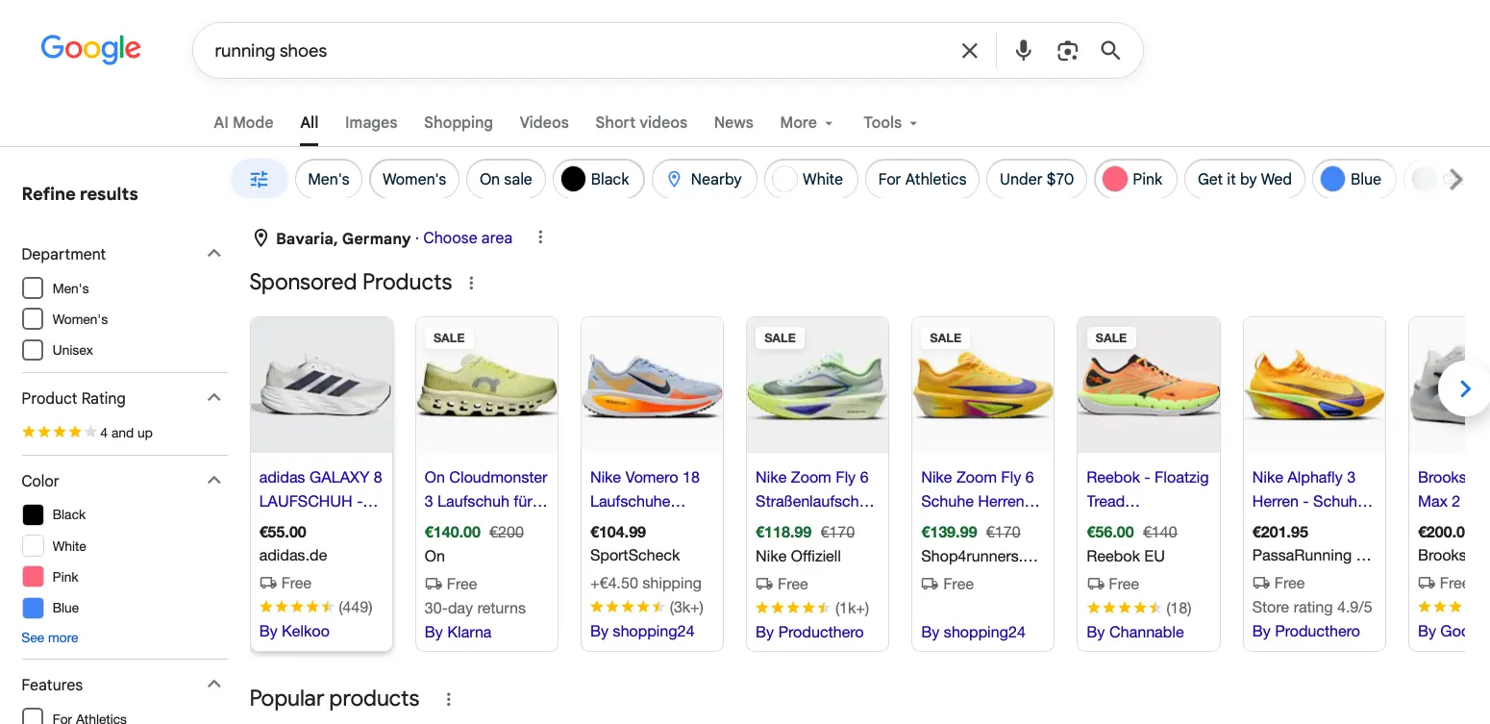Open the By Klarna link

click(x=458, y=632)
